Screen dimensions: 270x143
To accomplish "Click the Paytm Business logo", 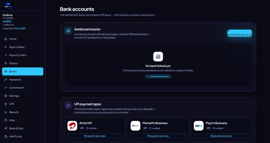I will (199, 126).
